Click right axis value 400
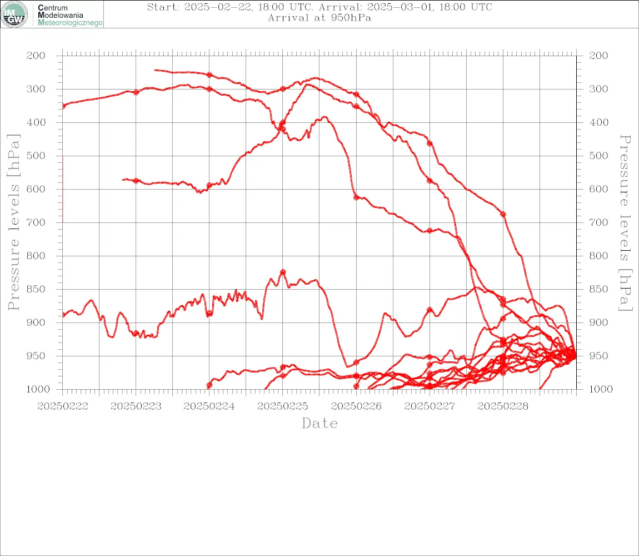639x556 pixels. [x=598, y=122]
